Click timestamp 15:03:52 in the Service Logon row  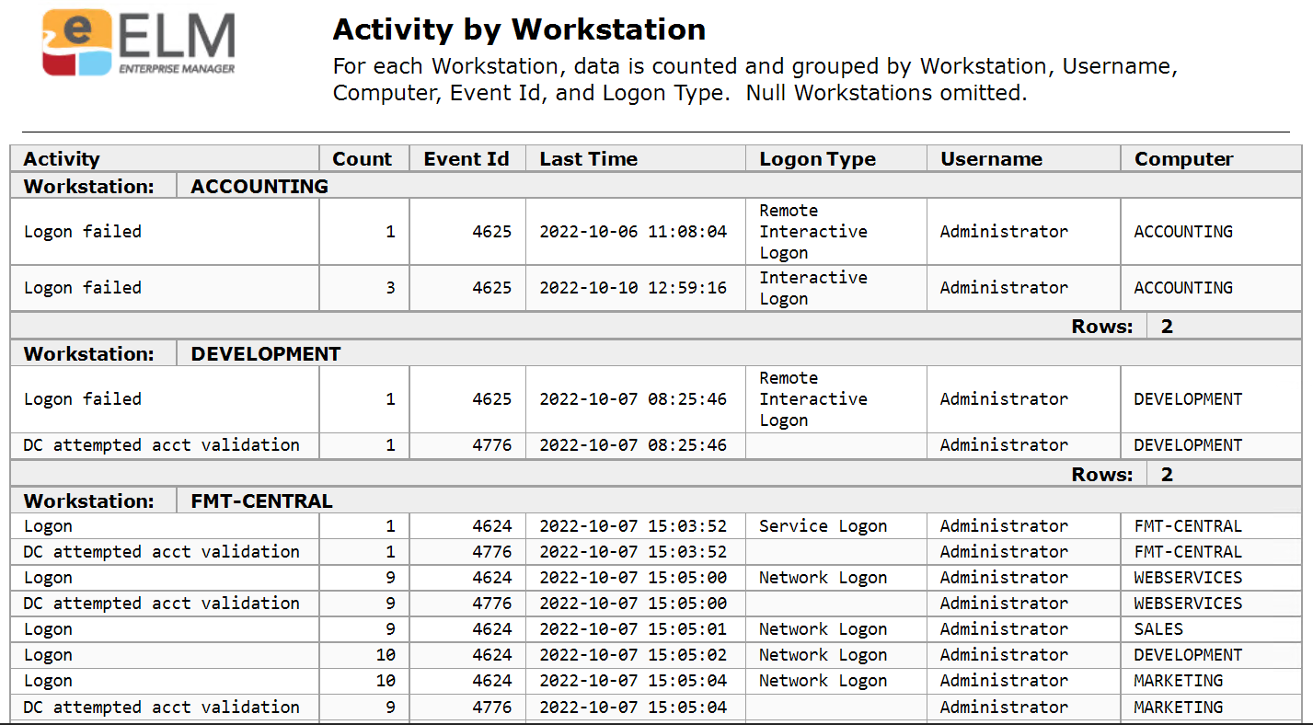pyautogui.click(x=633, y=526)
